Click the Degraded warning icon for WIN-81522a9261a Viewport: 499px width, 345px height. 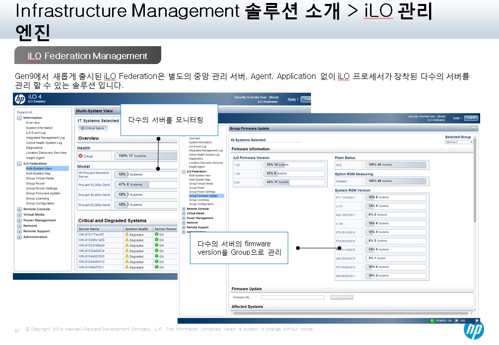pos(126,251)
